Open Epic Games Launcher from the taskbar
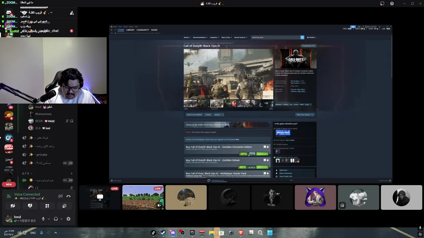Image resolution: width=424 pixels, height=238 pixels. [192, 233]
